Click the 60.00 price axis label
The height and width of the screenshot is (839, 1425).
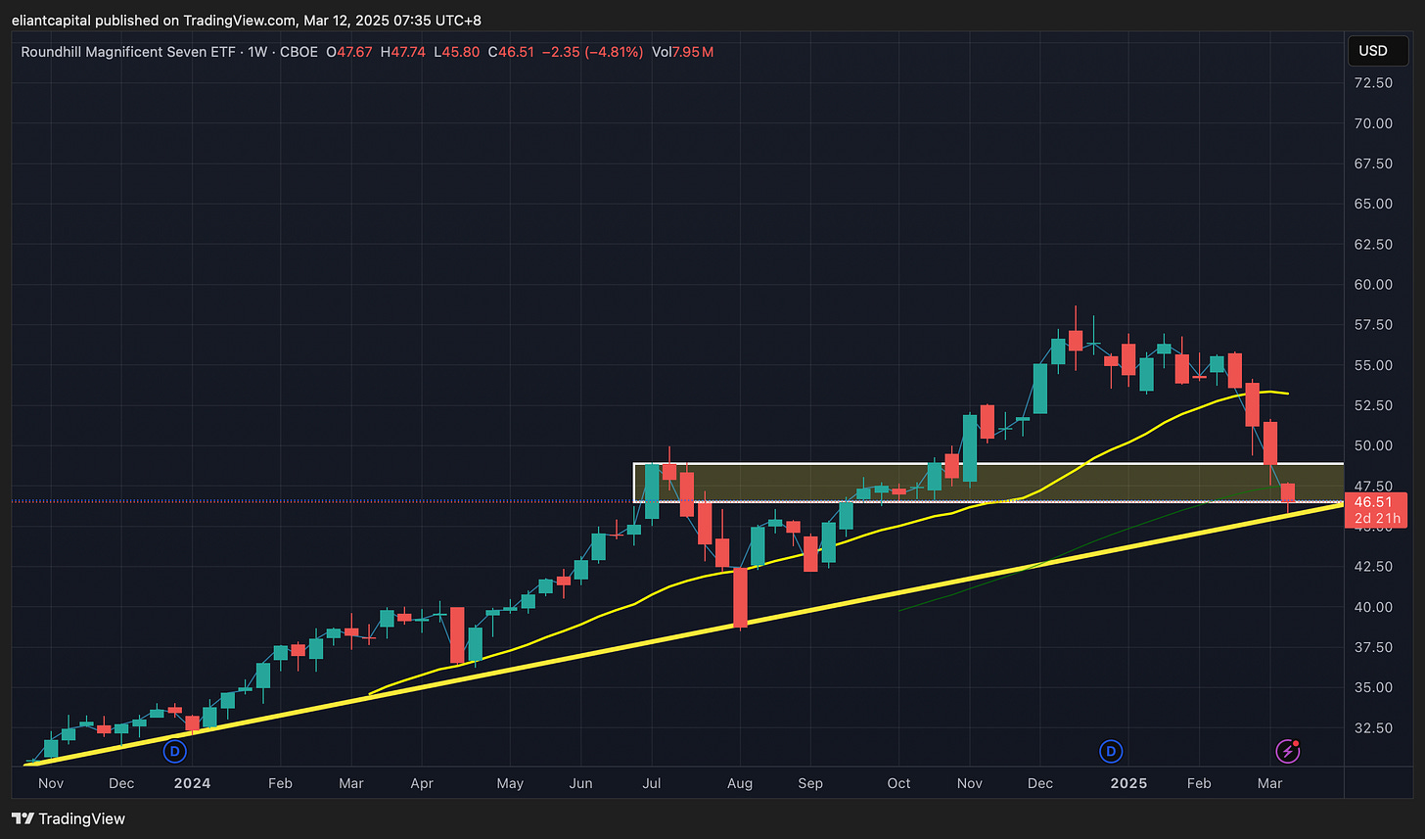[x=1372, y=285]
